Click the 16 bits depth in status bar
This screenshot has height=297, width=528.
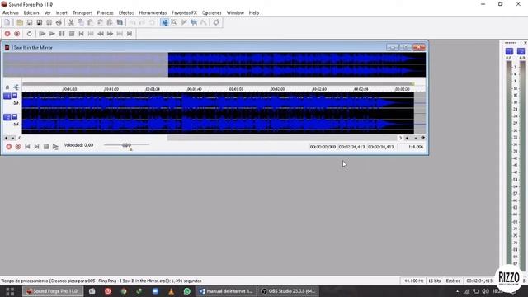[x=435, y=280]
